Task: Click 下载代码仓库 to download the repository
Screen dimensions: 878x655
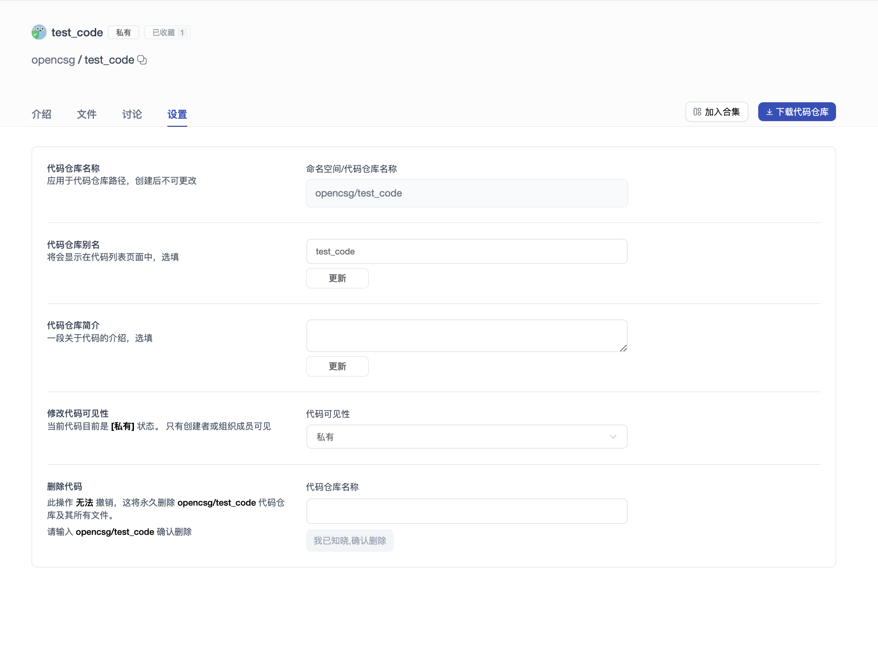Action: coord(796,112)
